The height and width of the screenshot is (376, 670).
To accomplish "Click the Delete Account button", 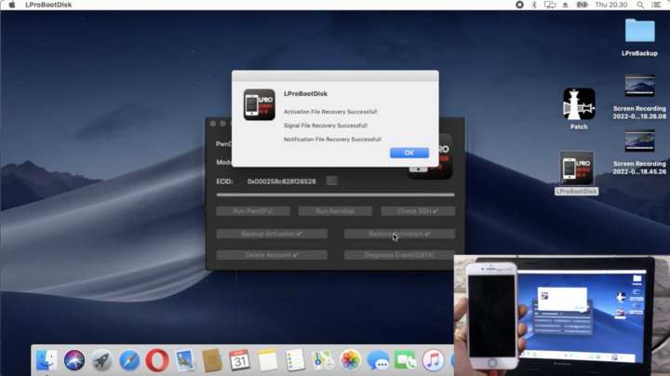I will (272, 255).
